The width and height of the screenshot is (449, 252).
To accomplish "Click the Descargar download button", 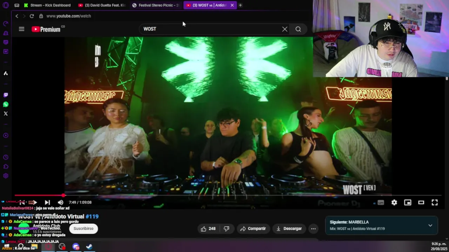I will tap(289, 229).
